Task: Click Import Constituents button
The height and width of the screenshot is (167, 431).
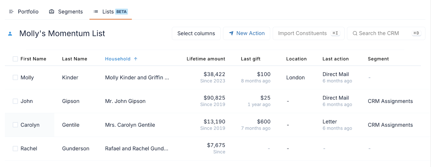Action: pos(308,33)
